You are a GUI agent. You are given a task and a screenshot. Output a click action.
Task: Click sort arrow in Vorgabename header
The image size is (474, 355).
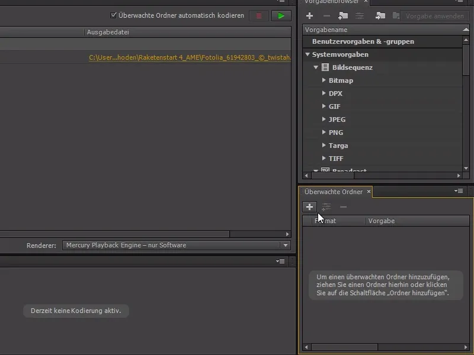[466, 29]
